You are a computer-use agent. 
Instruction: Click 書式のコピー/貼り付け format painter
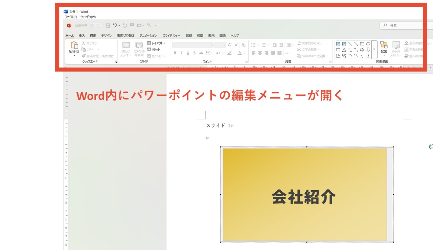pos(98,56)
